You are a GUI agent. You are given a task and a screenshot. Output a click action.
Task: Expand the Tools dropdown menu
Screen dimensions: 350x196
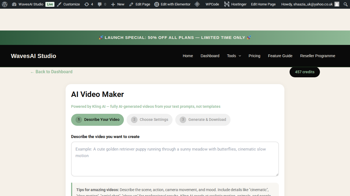234,56
